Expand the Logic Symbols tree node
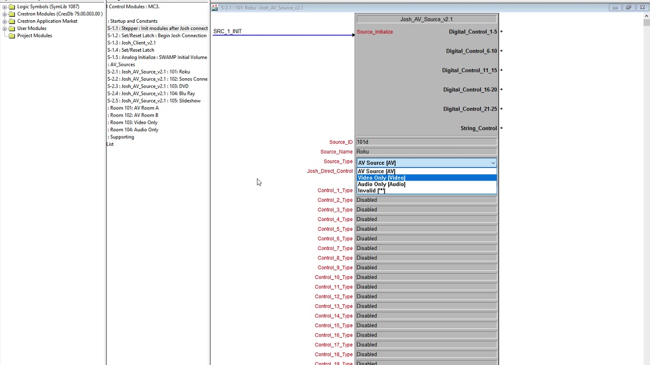This screenshot has width=650, height=365. 5,7
